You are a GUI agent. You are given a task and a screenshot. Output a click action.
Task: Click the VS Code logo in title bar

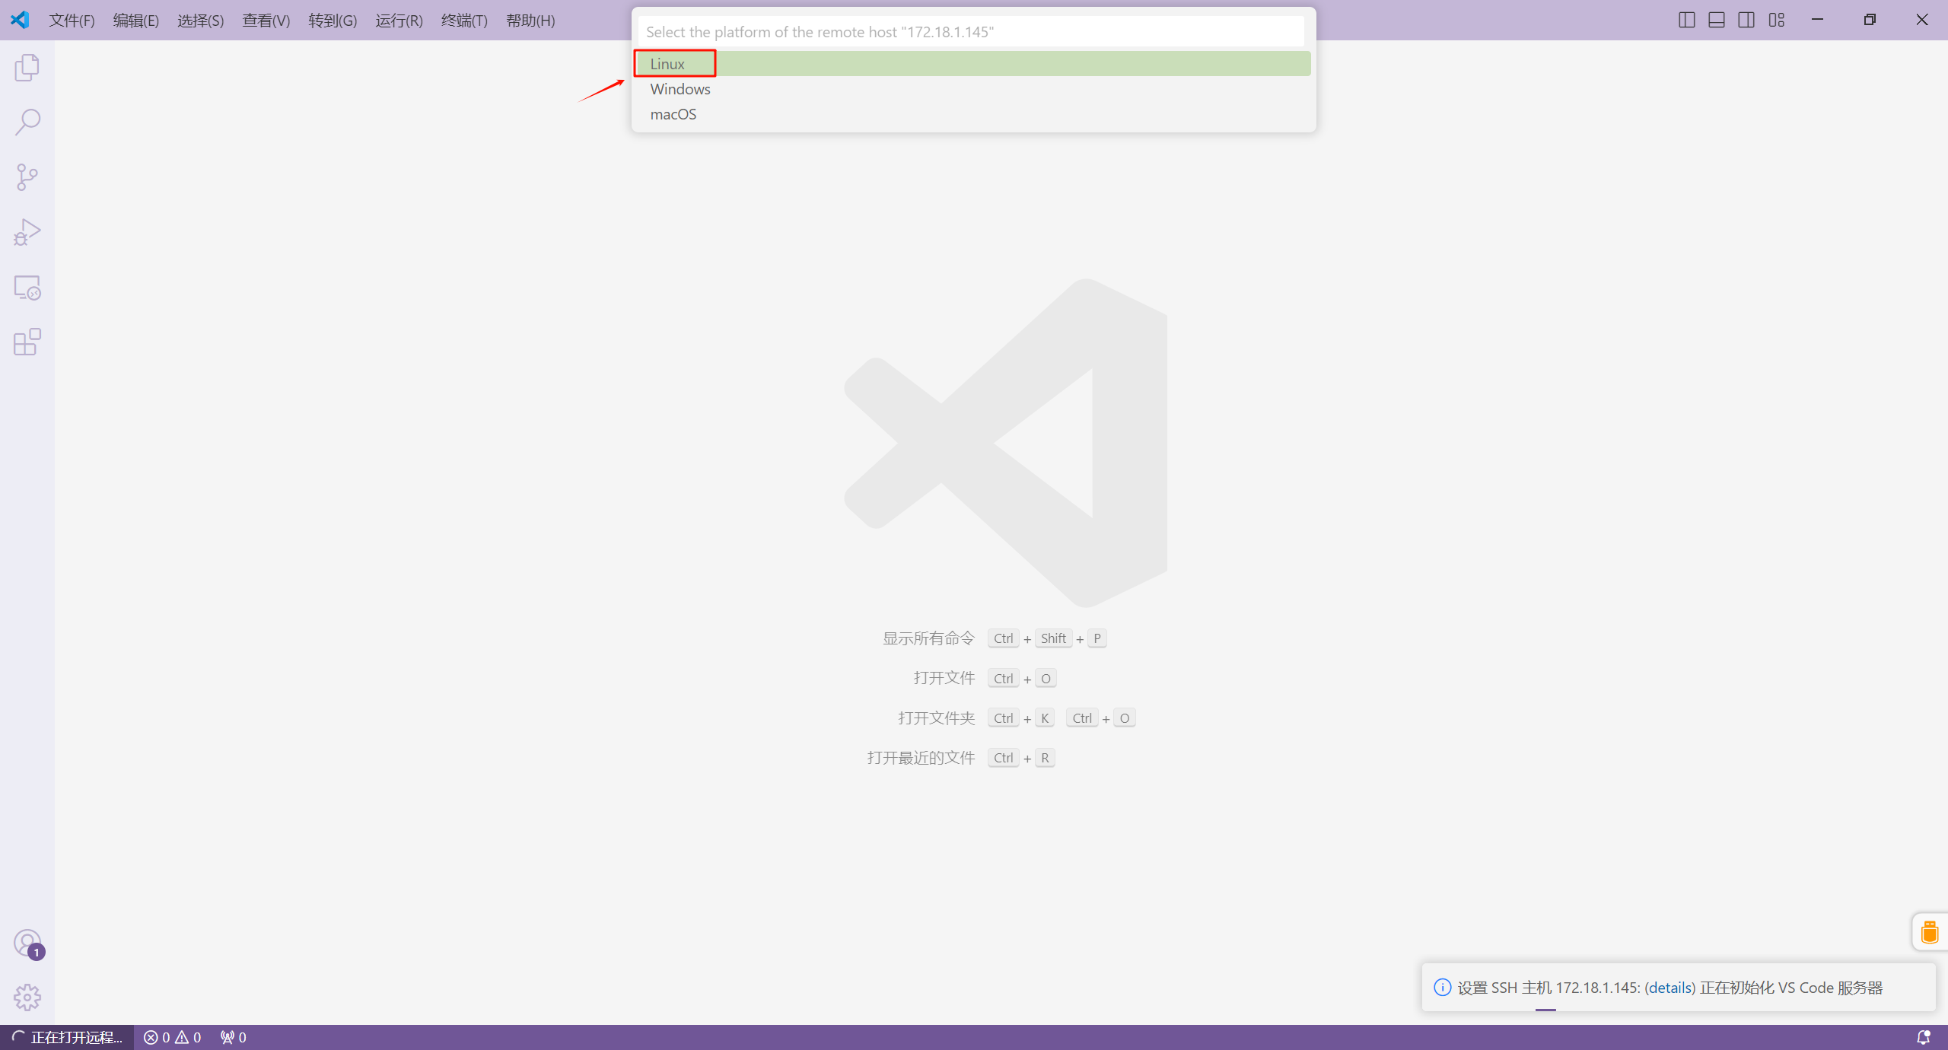pos(21,20)
